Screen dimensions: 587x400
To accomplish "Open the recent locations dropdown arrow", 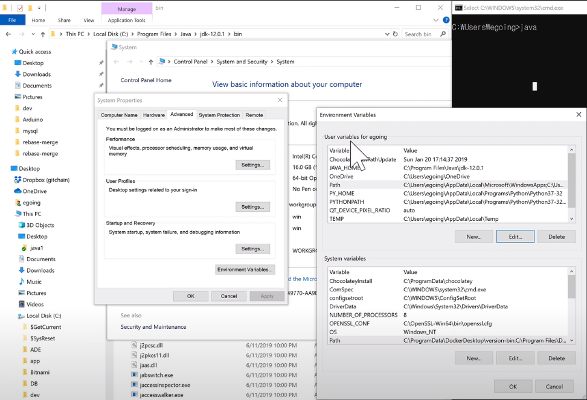I will (x=33, y=34).
